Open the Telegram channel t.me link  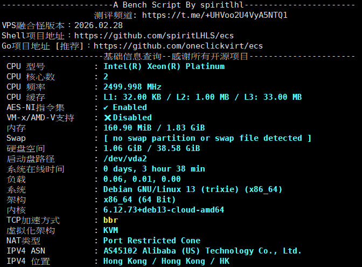pos(214,15)
